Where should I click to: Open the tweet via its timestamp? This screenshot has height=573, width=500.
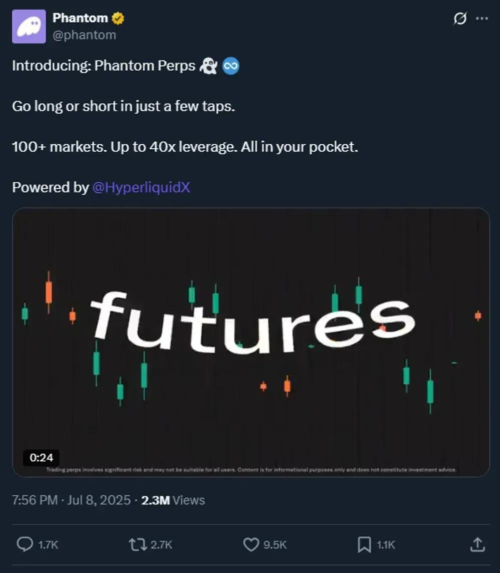click(65, 499)
